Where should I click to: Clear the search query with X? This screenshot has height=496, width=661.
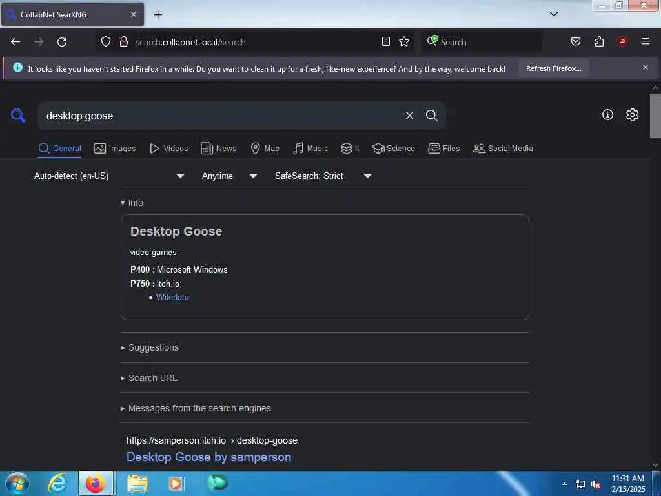(409, 115)
